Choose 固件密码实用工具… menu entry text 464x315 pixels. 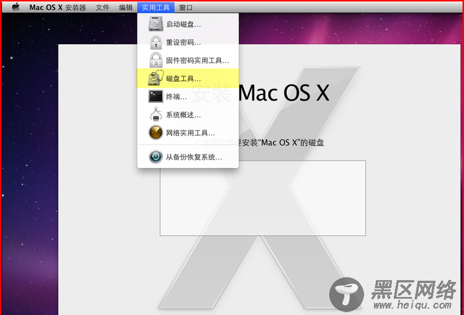[x=197, y=60]
